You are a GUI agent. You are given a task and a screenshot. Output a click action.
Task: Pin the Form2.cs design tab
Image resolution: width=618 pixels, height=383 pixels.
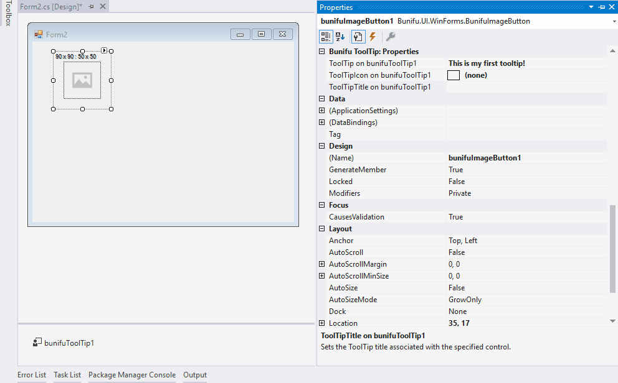91,6
